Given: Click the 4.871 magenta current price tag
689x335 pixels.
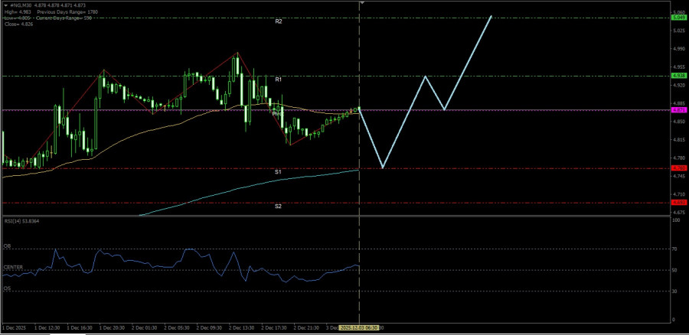Looking at the screenshot, I should (679, 110).
